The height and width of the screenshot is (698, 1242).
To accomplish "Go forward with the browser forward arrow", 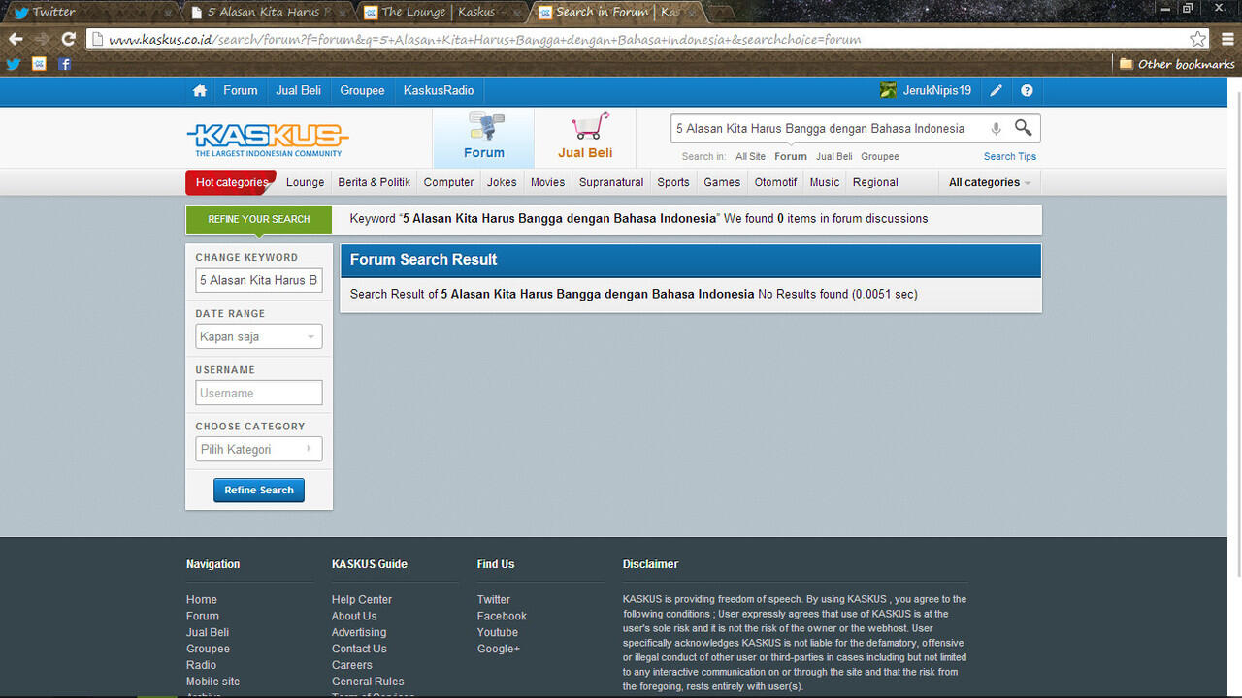I will pyautogui.click(x=42, y=39).
